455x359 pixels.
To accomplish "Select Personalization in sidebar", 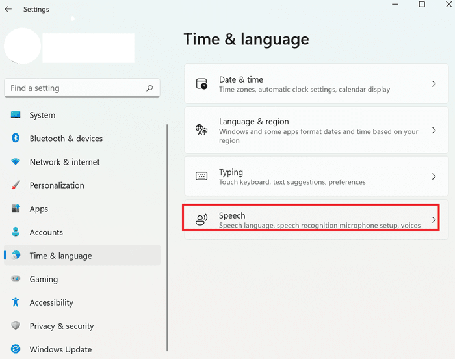I will 82,185.
